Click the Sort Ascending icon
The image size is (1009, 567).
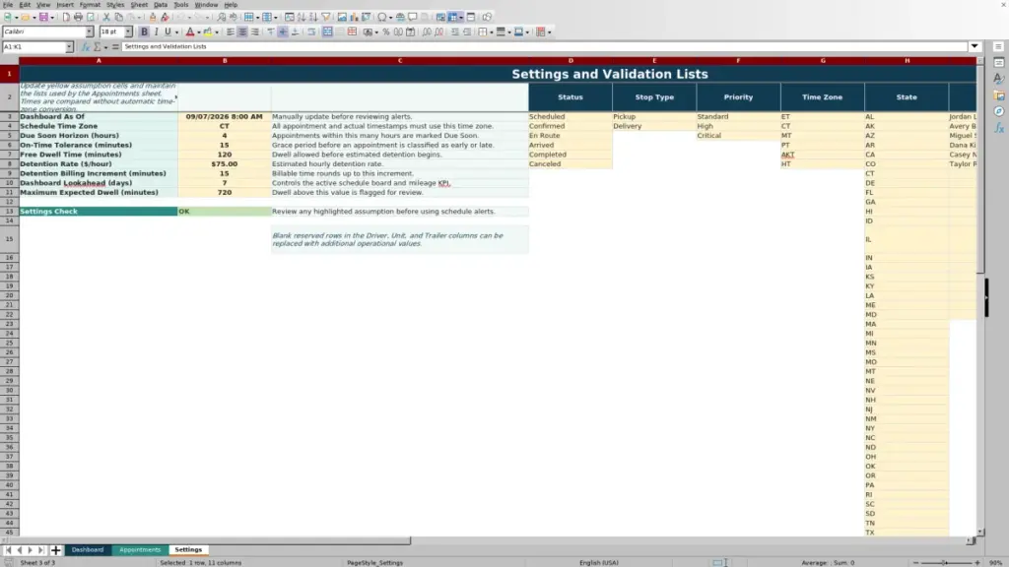tap(302, 18)
